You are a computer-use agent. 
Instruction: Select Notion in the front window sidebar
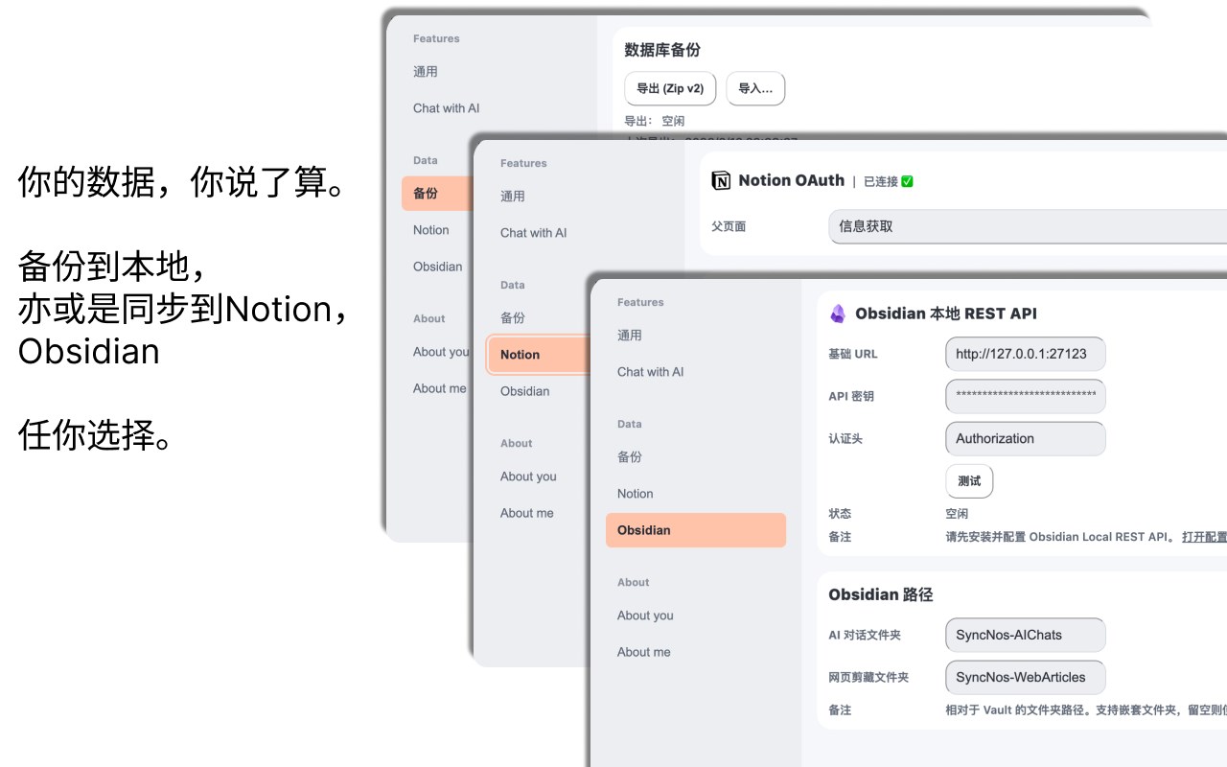pyautogui.click(x=636, y=494)
